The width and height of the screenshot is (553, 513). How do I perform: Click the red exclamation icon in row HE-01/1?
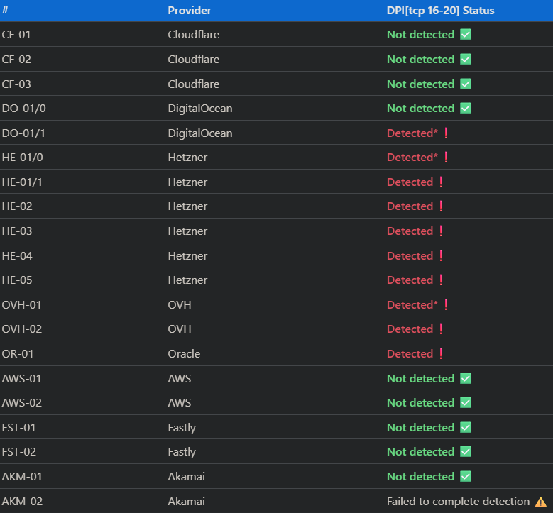pos(441,182)
